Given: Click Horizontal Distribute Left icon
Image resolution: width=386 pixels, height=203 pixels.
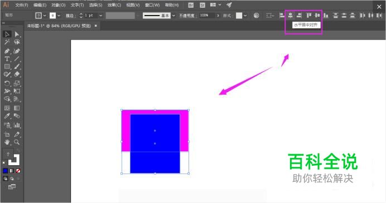Looking at the screenshot, I should [362, 16].
